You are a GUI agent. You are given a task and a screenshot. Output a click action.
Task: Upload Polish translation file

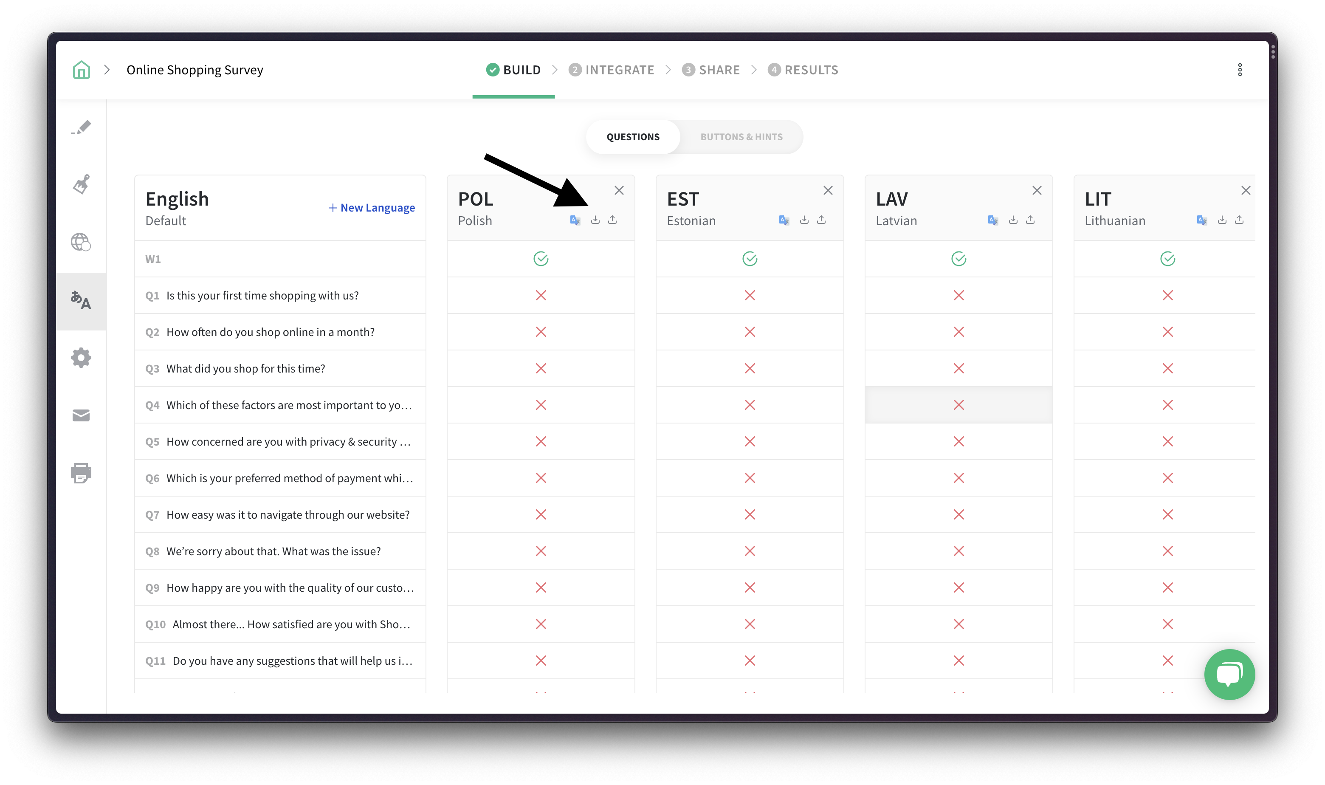[612, 220]
